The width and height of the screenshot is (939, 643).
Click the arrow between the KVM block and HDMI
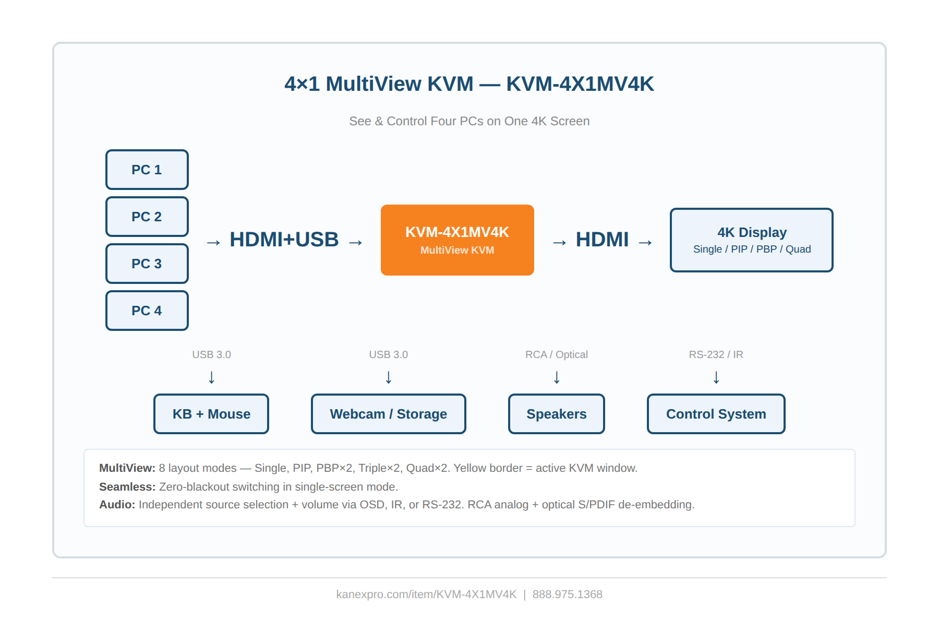560,242
